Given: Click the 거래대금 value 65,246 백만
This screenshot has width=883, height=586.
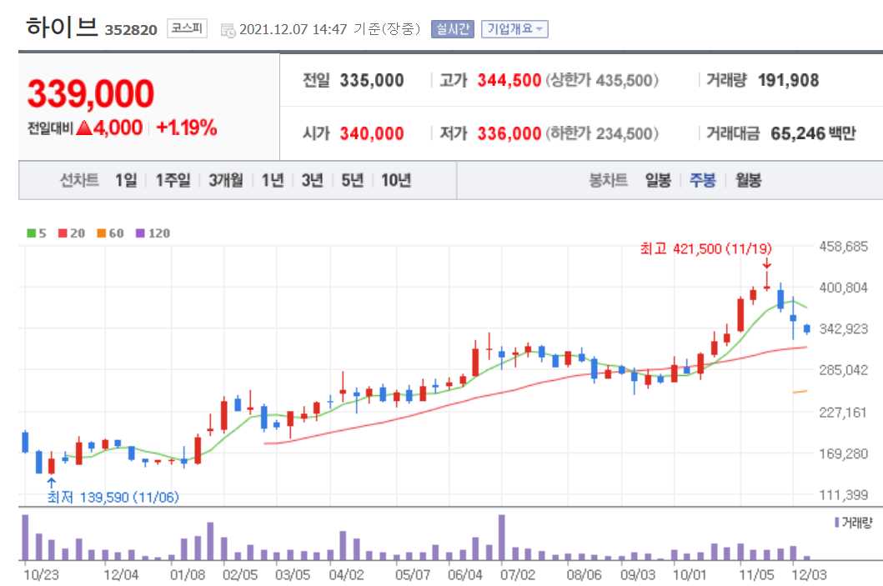Looking at the screenshot, I should [x=813, y=134].
